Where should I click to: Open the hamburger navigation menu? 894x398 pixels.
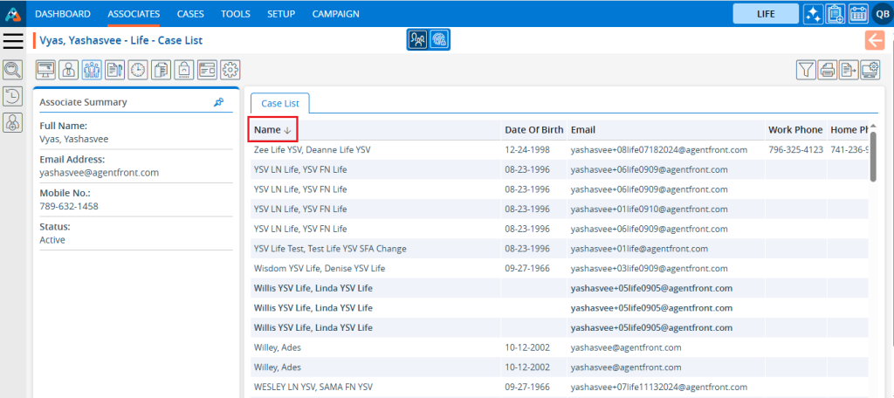(13, 40)
